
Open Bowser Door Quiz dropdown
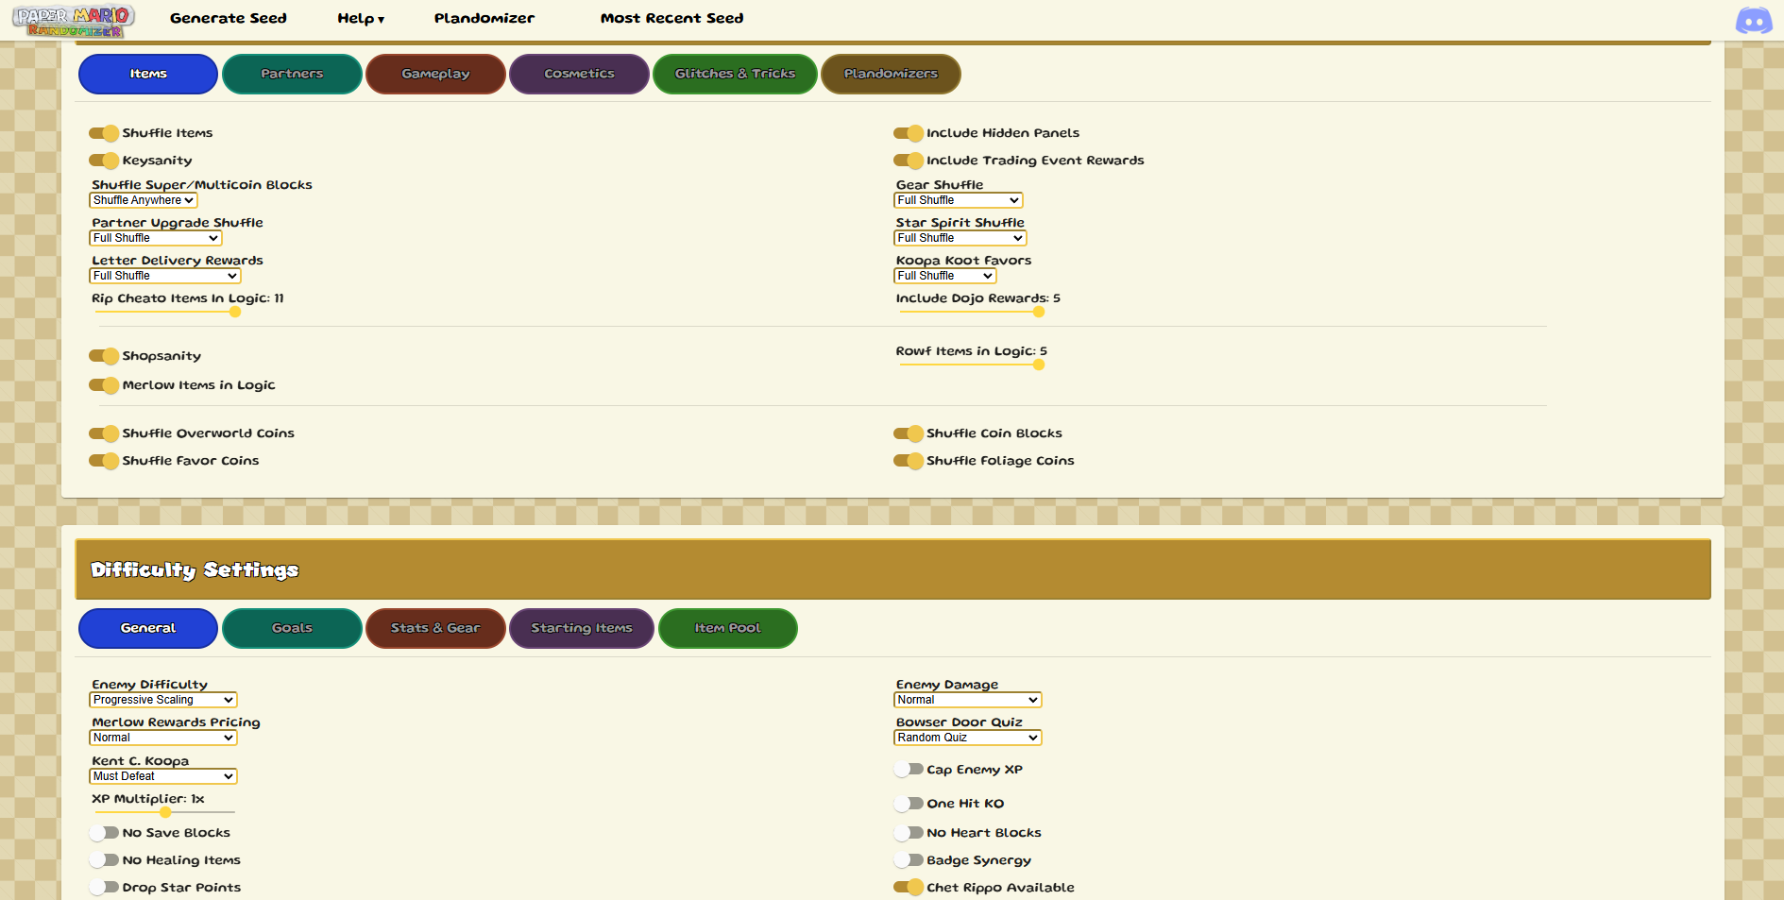[x=968, y=738]
